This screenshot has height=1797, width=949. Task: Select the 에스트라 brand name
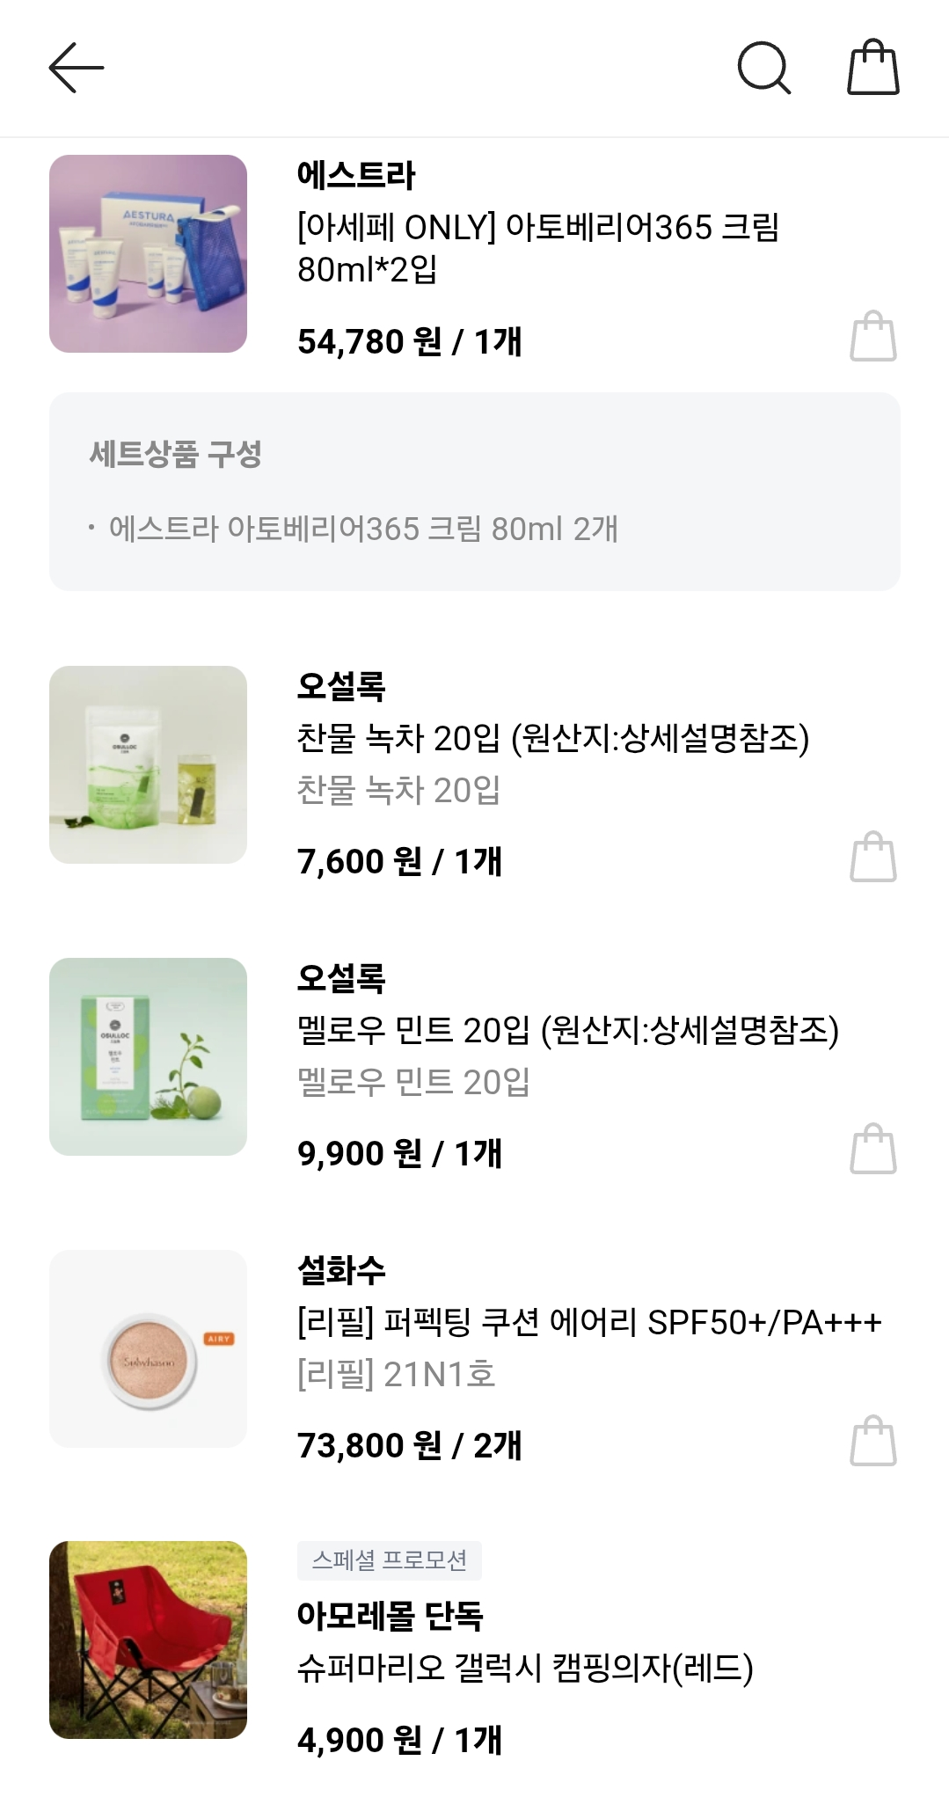tap(356, 175)
